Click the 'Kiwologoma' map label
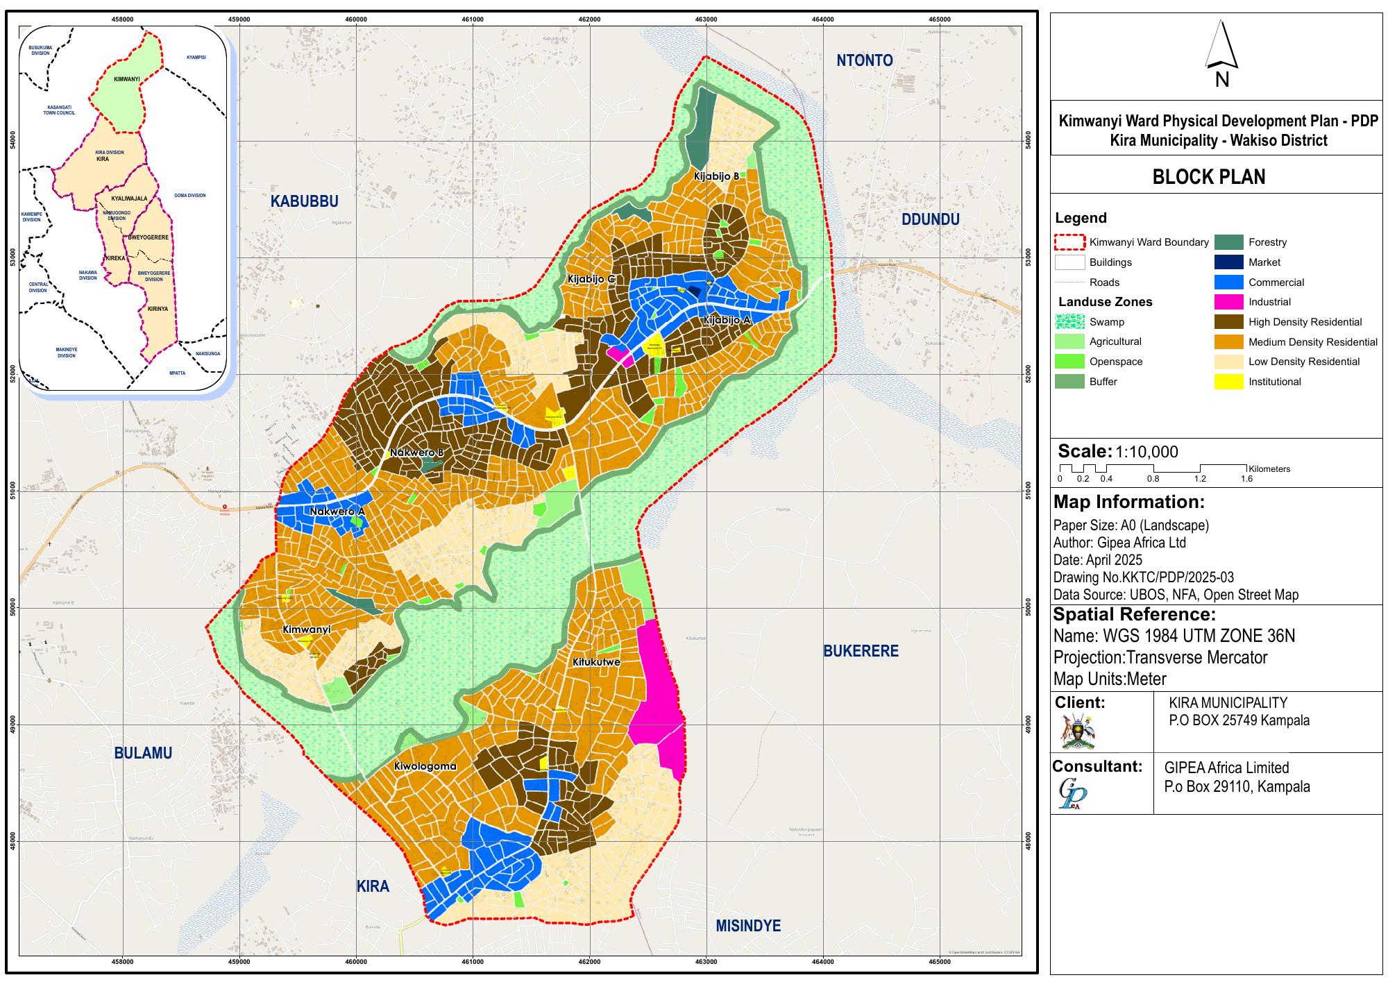Image resolution: width=1388 pixels, height=982 pixels. 425,767
